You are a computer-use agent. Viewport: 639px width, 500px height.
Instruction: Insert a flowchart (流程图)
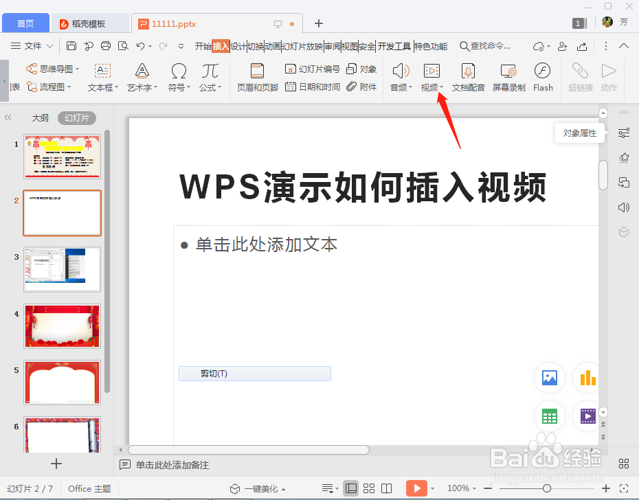[x=49, y=87]
